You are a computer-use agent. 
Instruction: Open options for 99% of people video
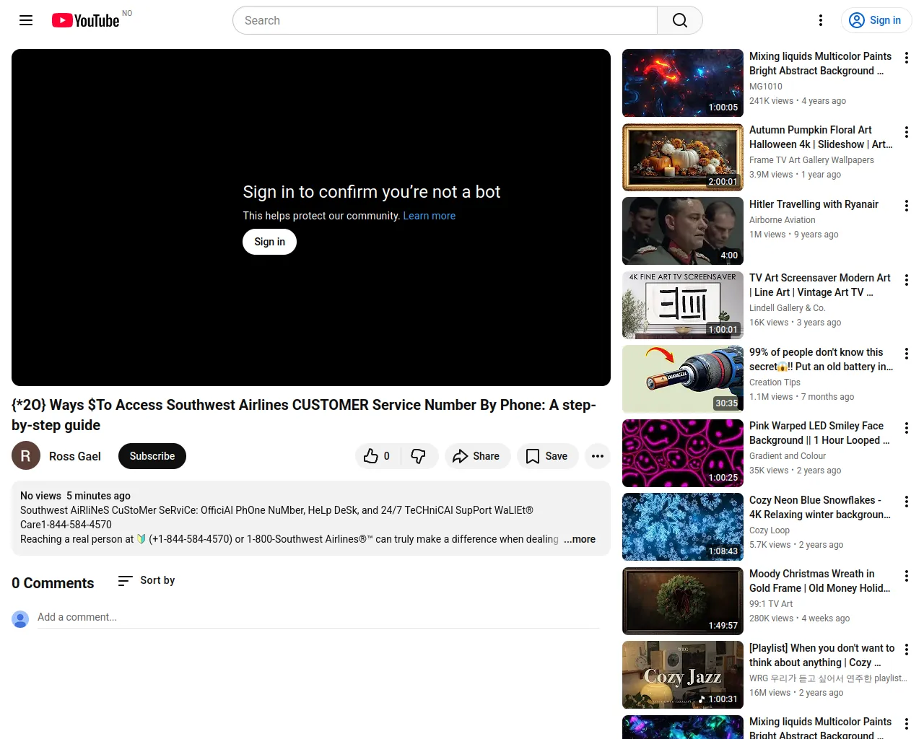907,354
